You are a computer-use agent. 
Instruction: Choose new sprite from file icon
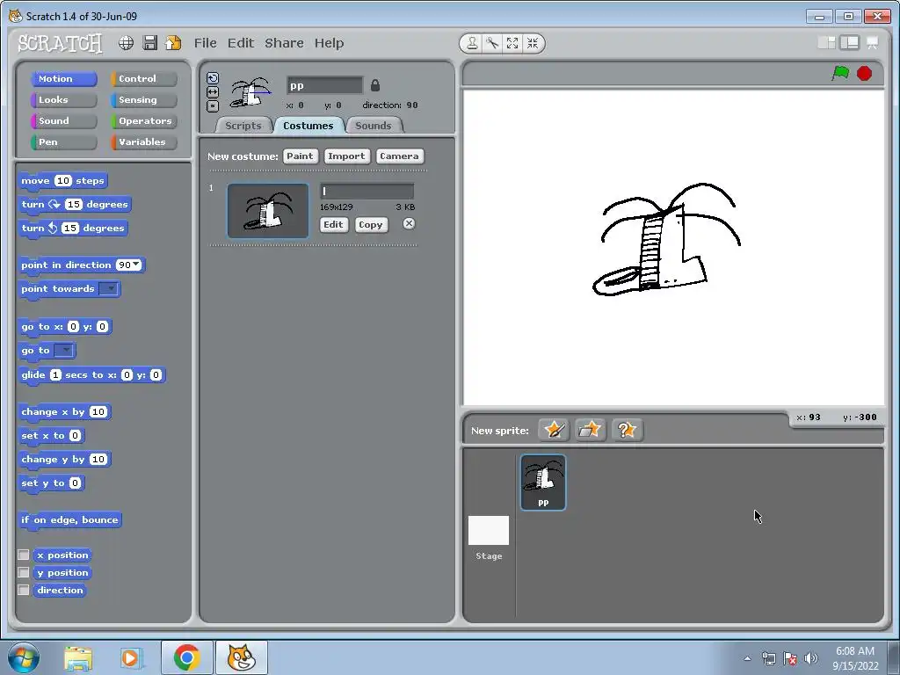[x=590, y=430]
